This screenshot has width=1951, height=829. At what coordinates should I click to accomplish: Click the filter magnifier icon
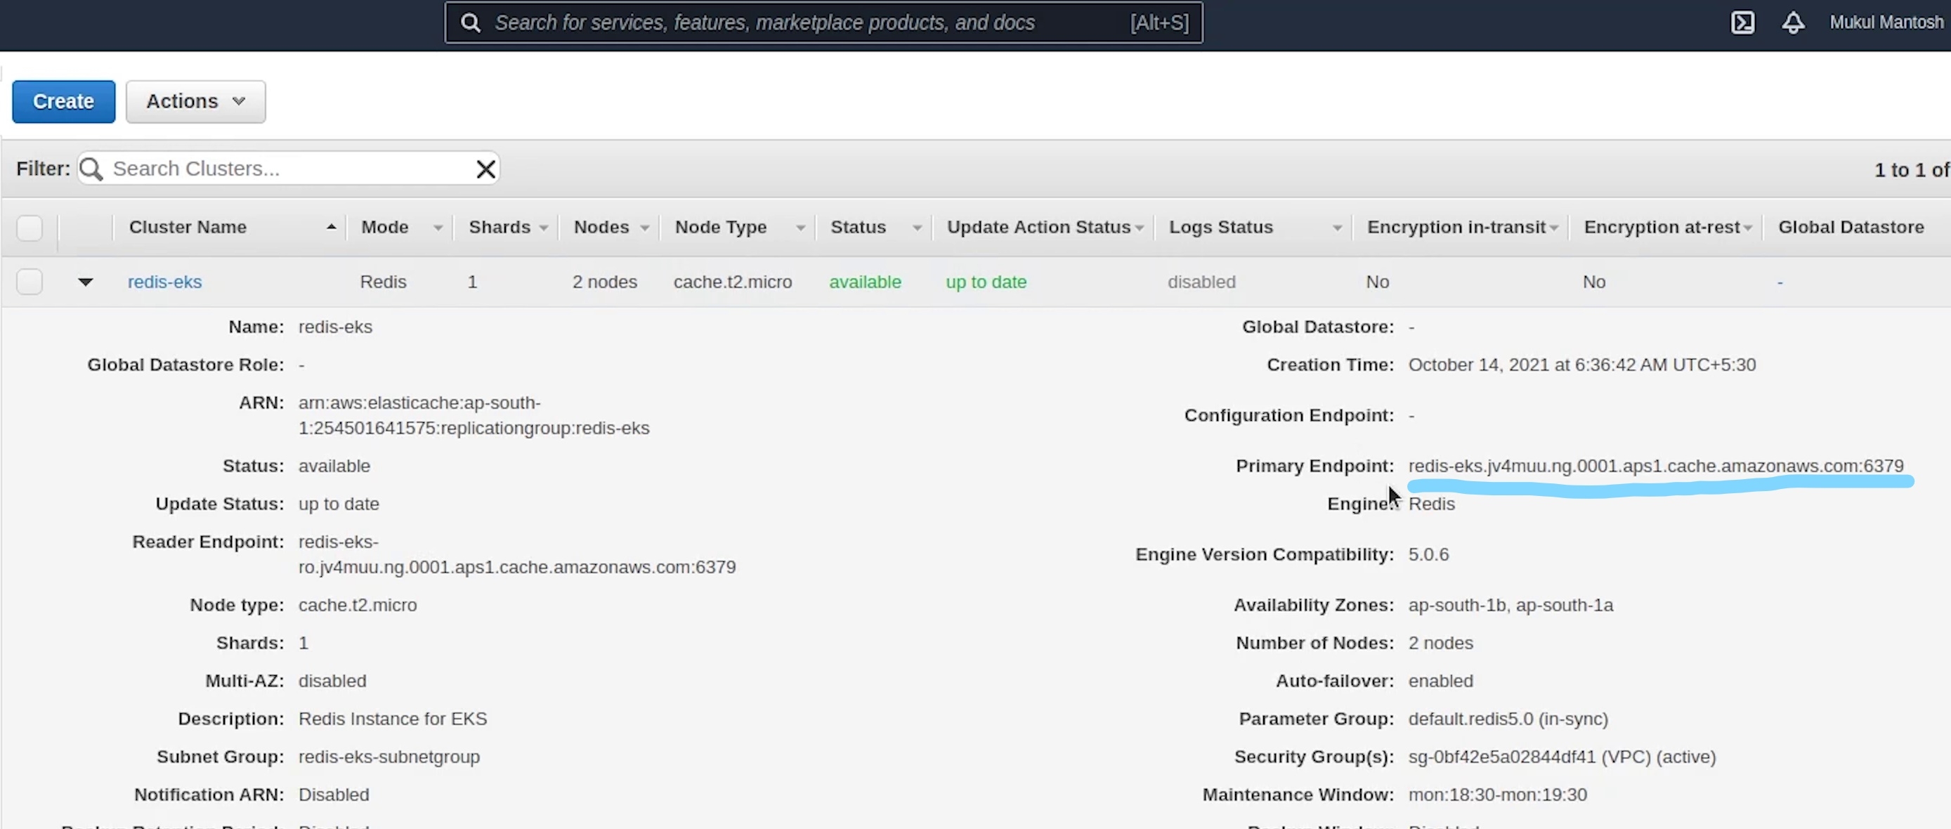click(x=91, y=169)
